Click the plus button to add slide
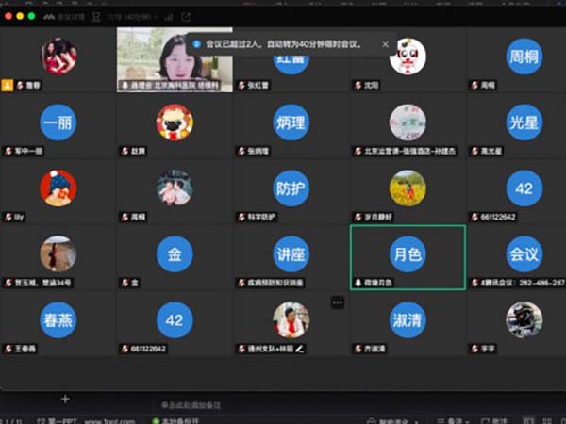 coord(65,399)
